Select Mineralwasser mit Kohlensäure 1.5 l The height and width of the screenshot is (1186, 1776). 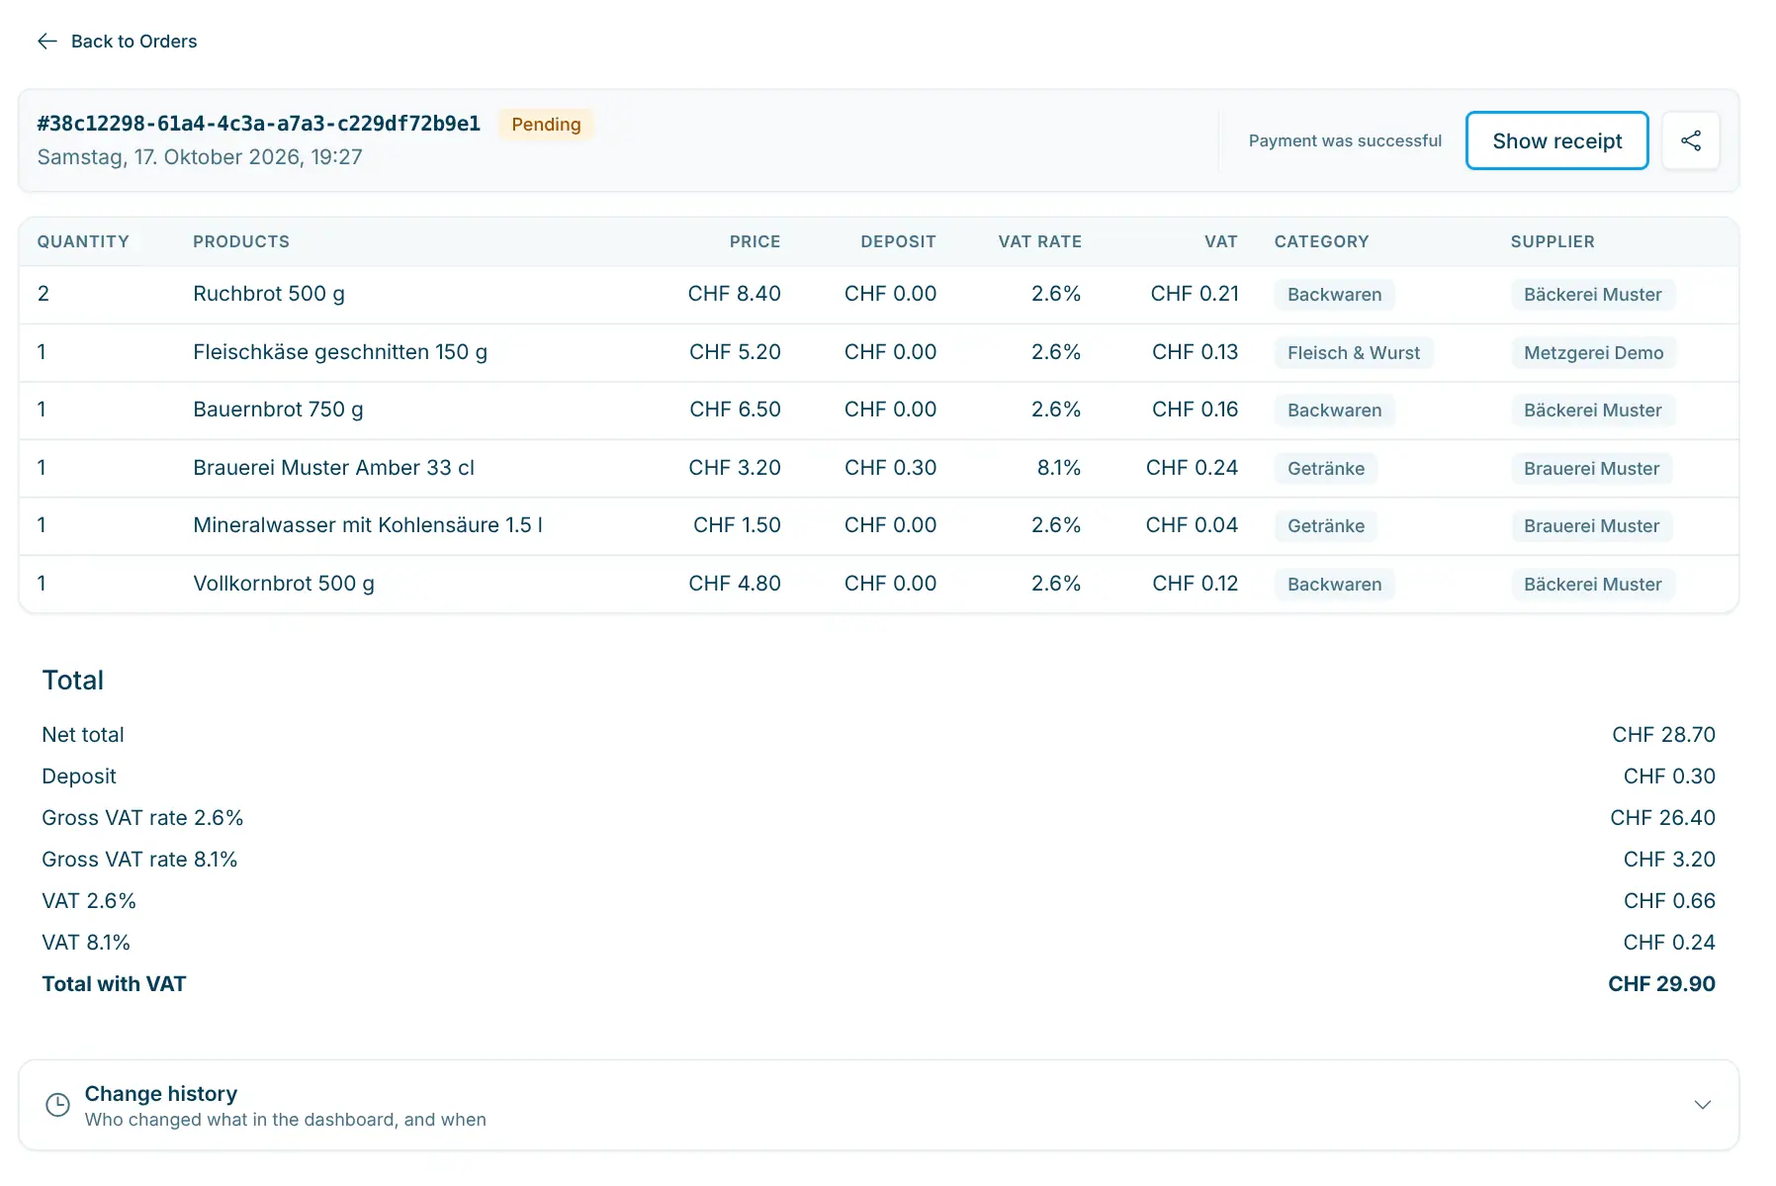click(368, 525)
